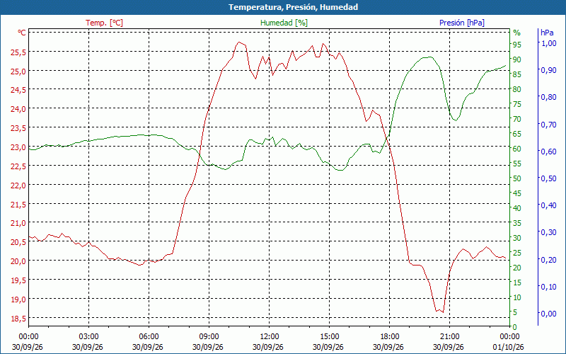
Task: Click the 90 humidity axis value
Action: tap(517, 59)
